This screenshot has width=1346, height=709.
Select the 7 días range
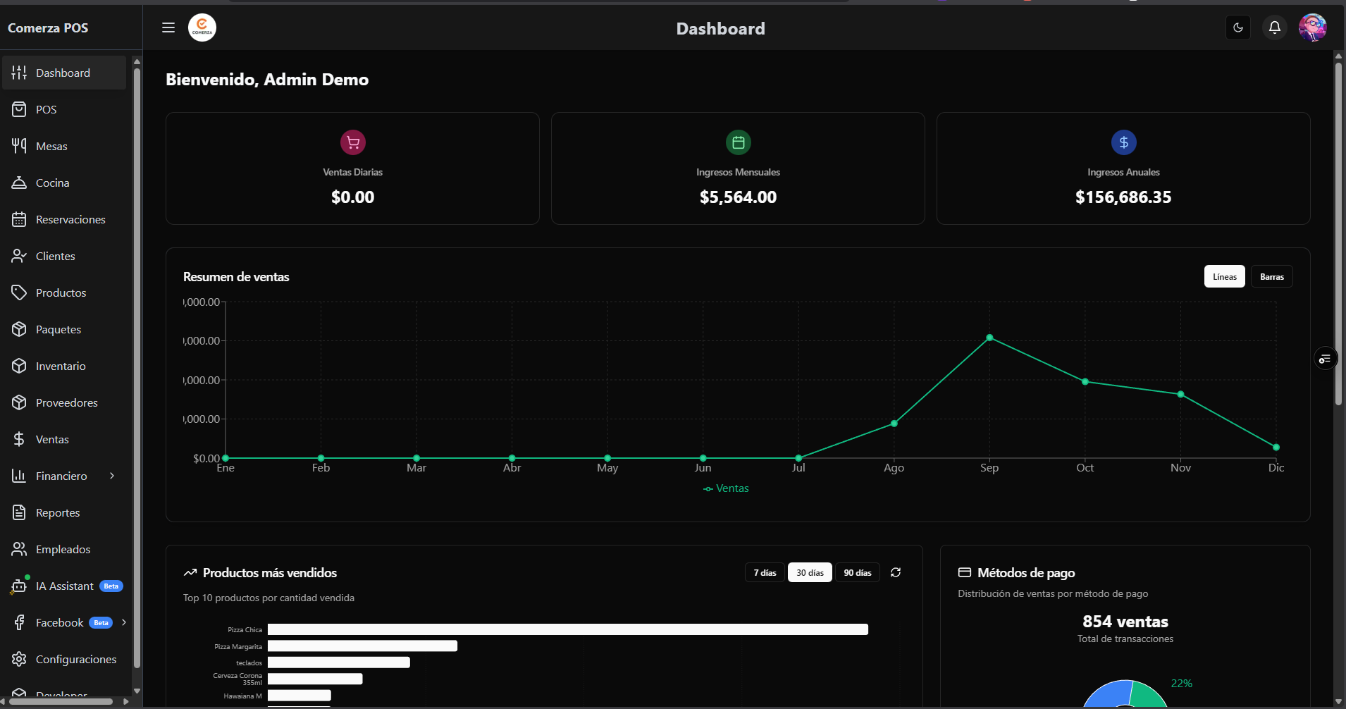tap(765, 572)
